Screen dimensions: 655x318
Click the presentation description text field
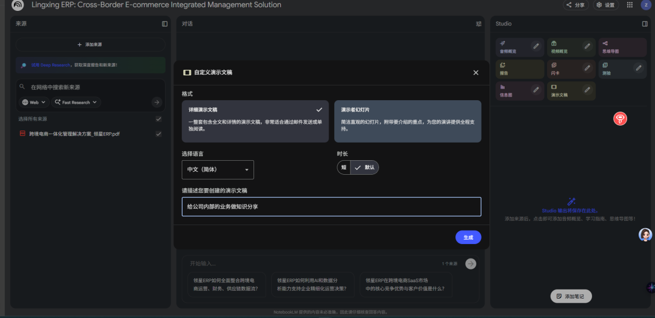331,207
